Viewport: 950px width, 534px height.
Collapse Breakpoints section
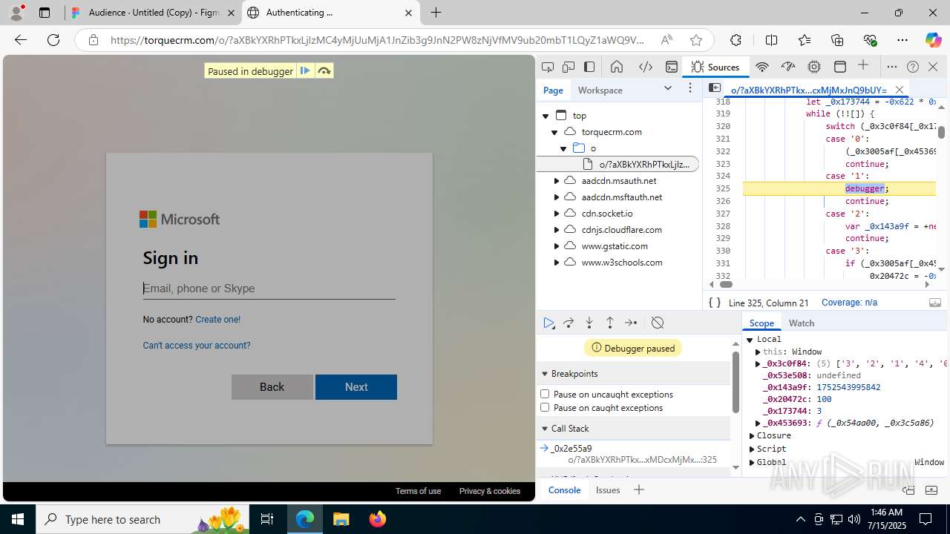pos(545,374)
